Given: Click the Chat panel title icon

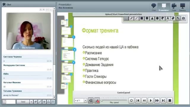Looking at the screenshot, I should pos(4,4).
